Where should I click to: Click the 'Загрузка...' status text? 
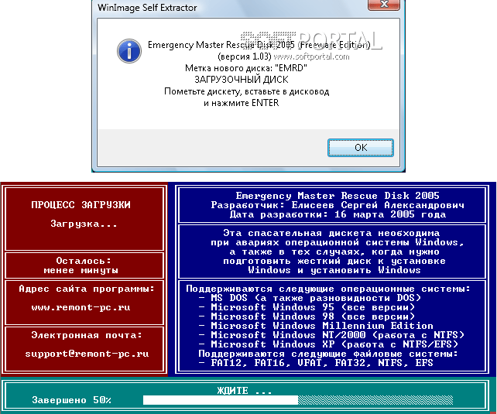pyautogui.click(x=84, y=224)
